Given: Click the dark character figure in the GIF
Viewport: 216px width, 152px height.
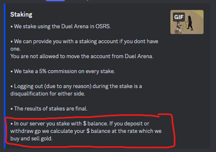Looking at the screenshot, I should click(x=190, y=23).
